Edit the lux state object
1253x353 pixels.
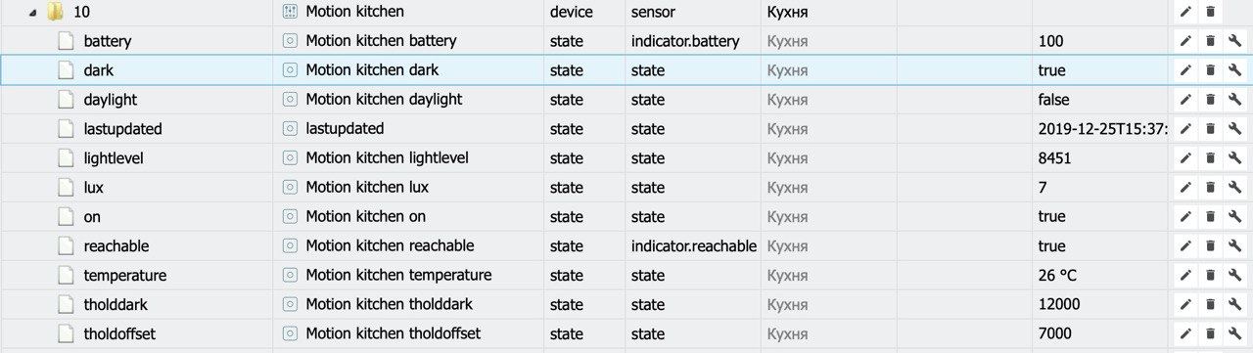1185,187
